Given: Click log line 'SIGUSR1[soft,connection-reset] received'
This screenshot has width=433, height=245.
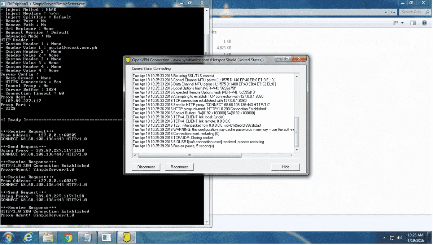Looking at the screenshot, I should coord(198,142).
